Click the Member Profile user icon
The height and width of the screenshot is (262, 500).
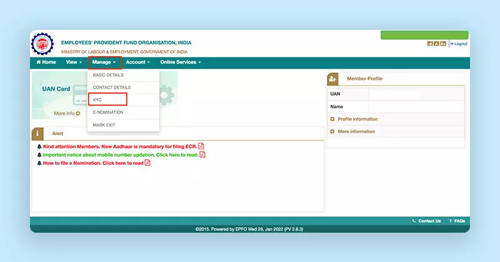pos(333,79)
